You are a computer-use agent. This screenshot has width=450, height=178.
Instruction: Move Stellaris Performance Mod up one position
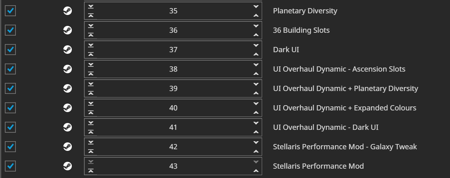256,171
